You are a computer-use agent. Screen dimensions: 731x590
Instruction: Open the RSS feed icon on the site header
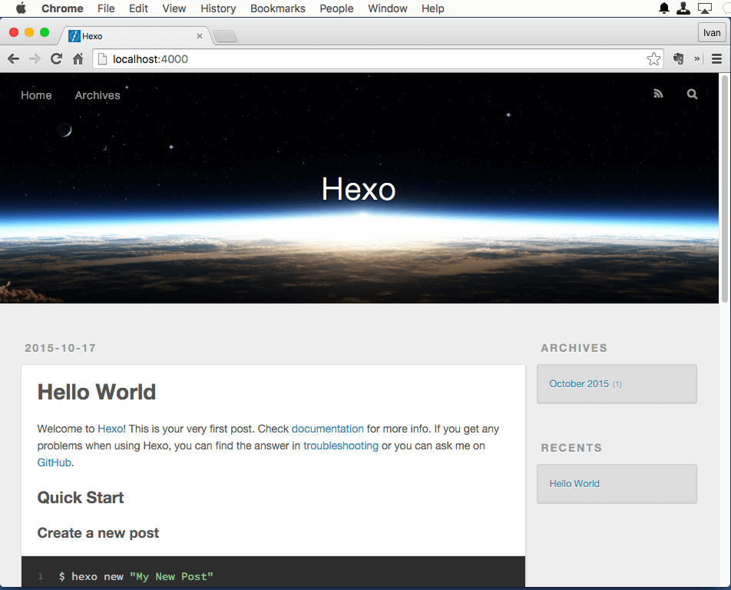pos(658,93)
